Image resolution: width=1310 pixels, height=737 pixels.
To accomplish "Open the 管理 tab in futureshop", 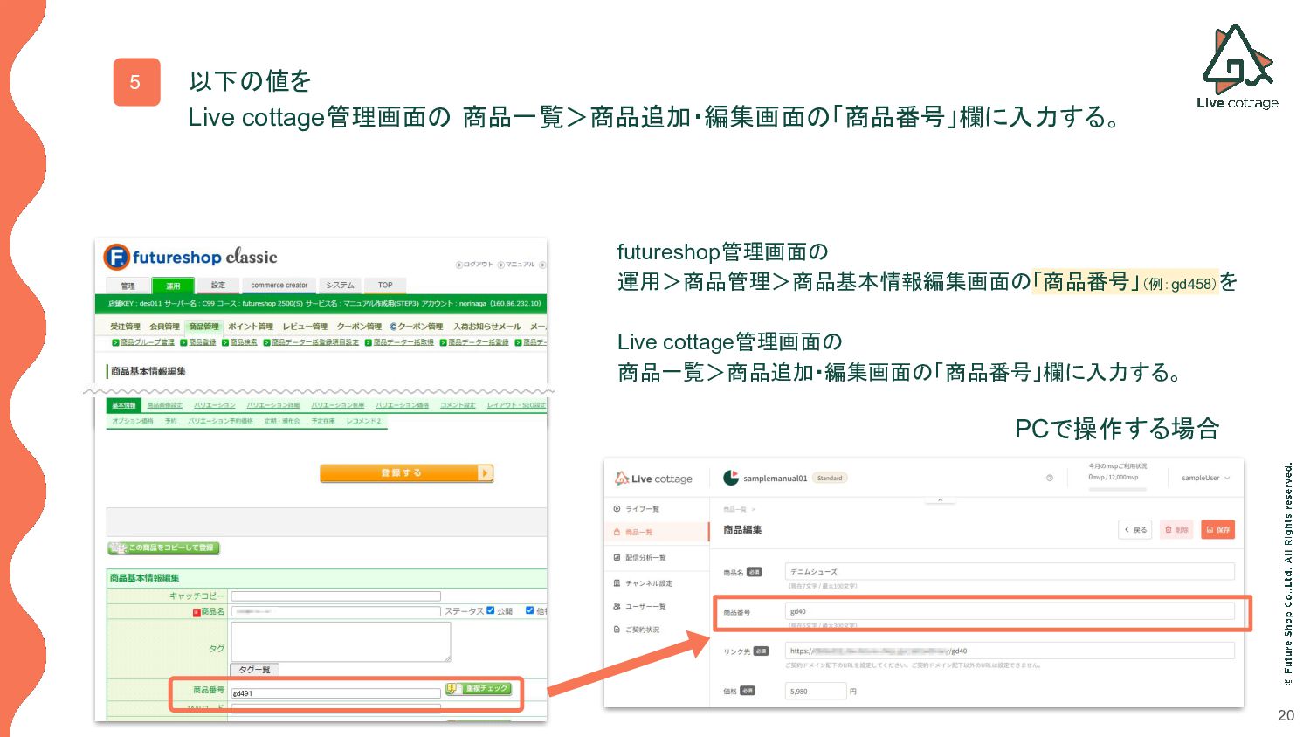I will 128,286.
